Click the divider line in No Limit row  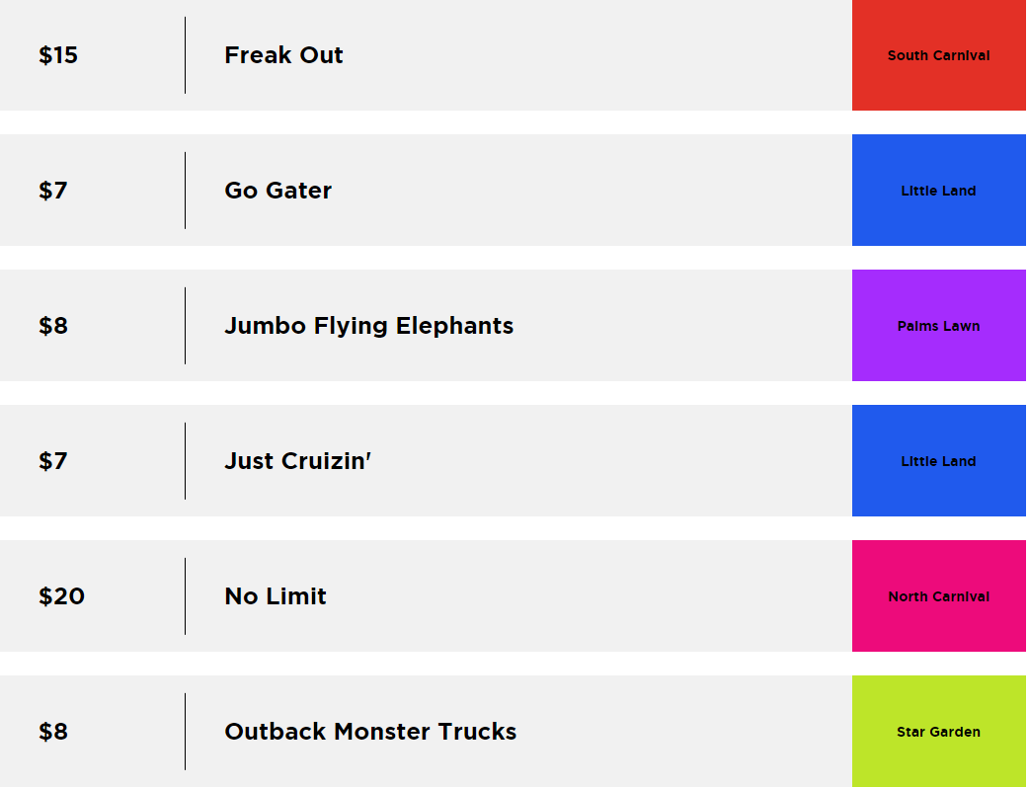point(185,596)
